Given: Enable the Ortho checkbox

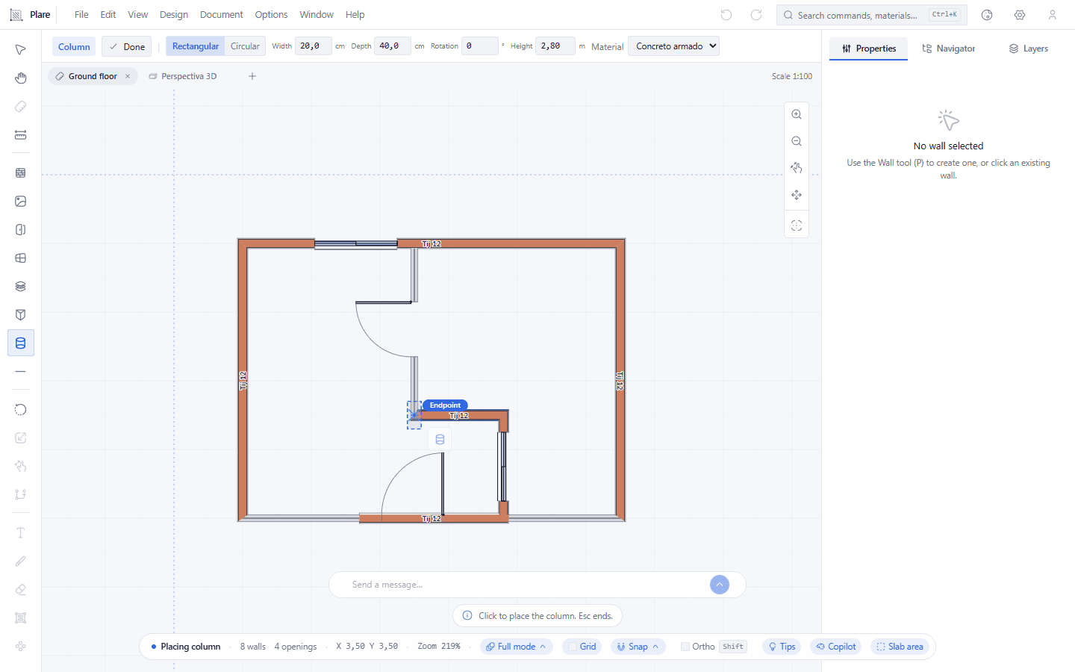Looking at the screenshot, I should 685,647.
